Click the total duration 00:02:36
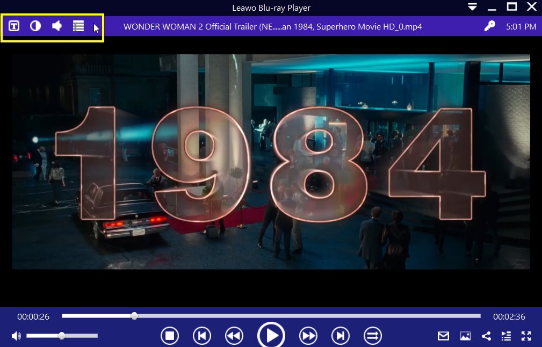The height and width of the screenshot is (347, 542). [509, 316]
